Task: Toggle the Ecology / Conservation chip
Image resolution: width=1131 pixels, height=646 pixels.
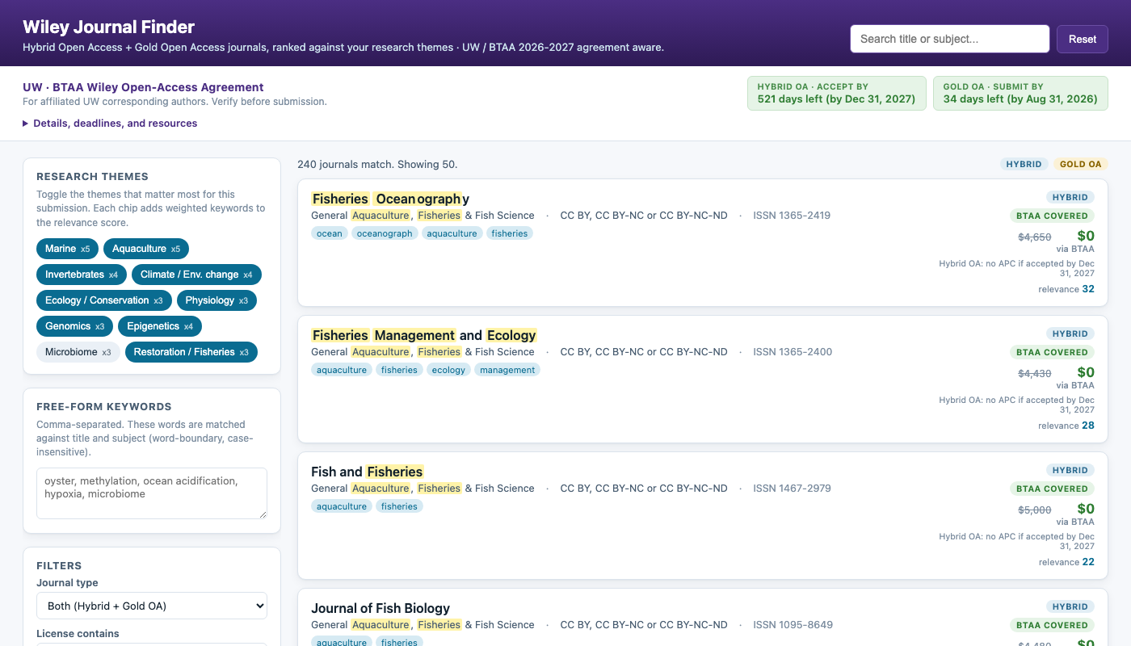Action: coord(104,300)
